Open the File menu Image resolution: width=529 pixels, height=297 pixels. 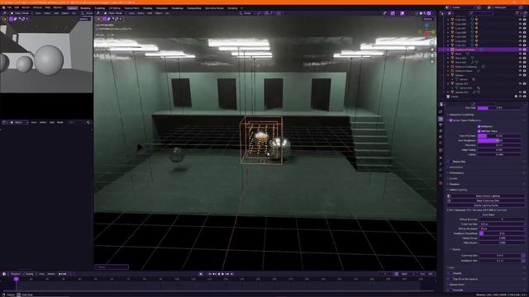point(9,7)
